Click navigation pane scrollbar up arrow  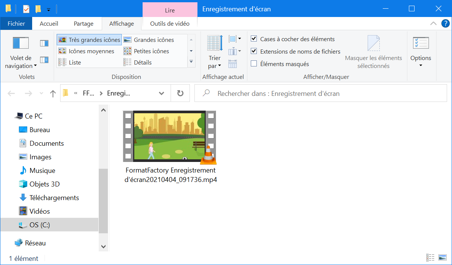click(x=103, y=110)
